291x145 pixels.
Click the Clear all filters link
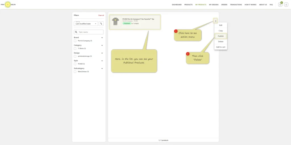tap(101, 15)
